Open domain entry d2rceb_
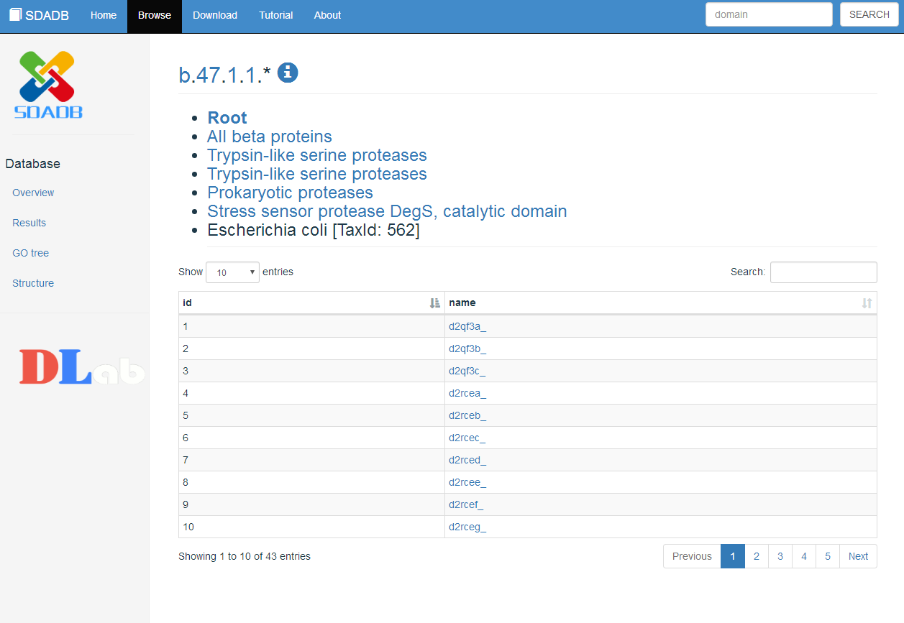 tap(467, 415)
